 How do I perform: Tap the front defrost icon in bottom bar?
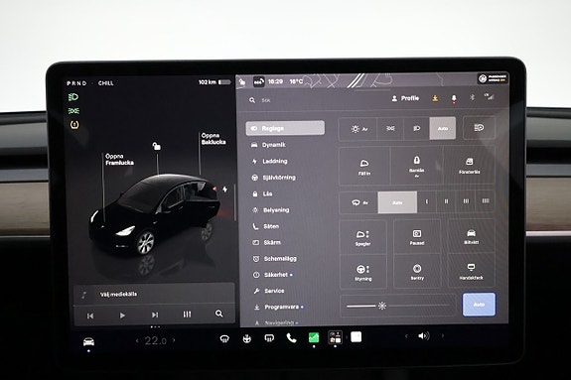tap(224, 339)
